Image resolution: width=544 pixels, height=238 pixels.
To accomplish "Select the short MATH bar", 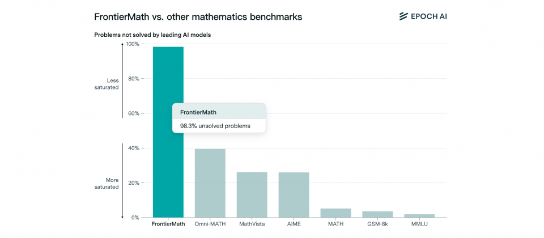I will pyautogui.click(x=336, y=213).
